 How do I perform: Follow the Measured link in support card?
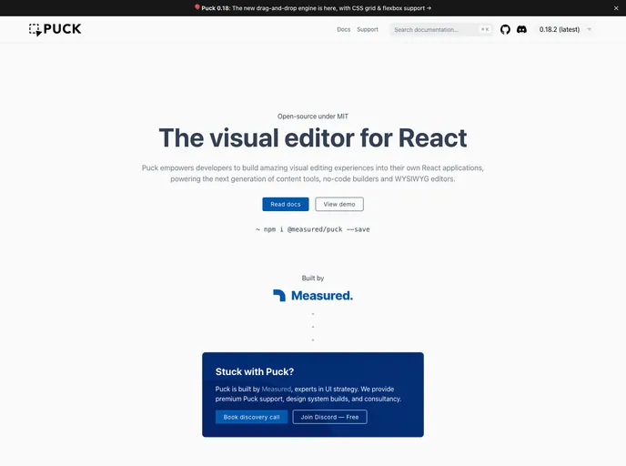click(x=277, y=389)
